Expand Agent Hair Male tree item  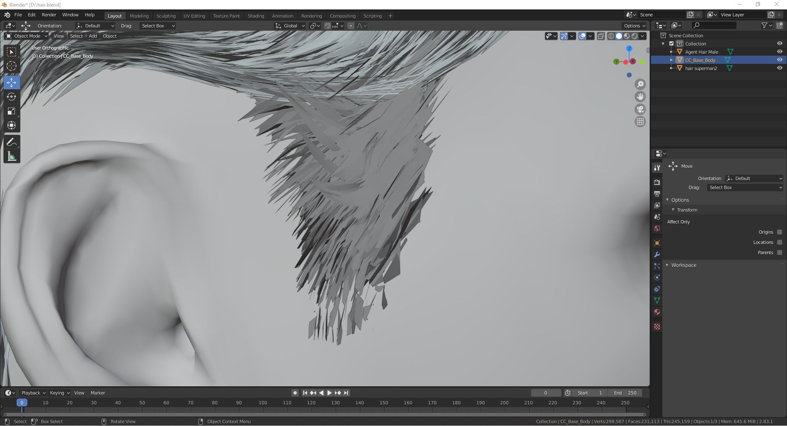[671, 52]
